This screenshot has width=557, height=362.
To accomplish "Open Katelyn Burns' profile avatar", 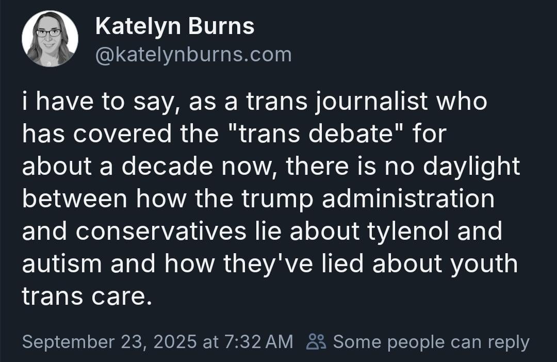I will tap(50, 39).
